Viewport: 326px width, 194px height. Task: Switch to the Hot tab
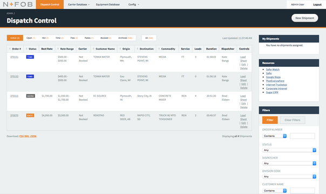click(x=45, y=38)
